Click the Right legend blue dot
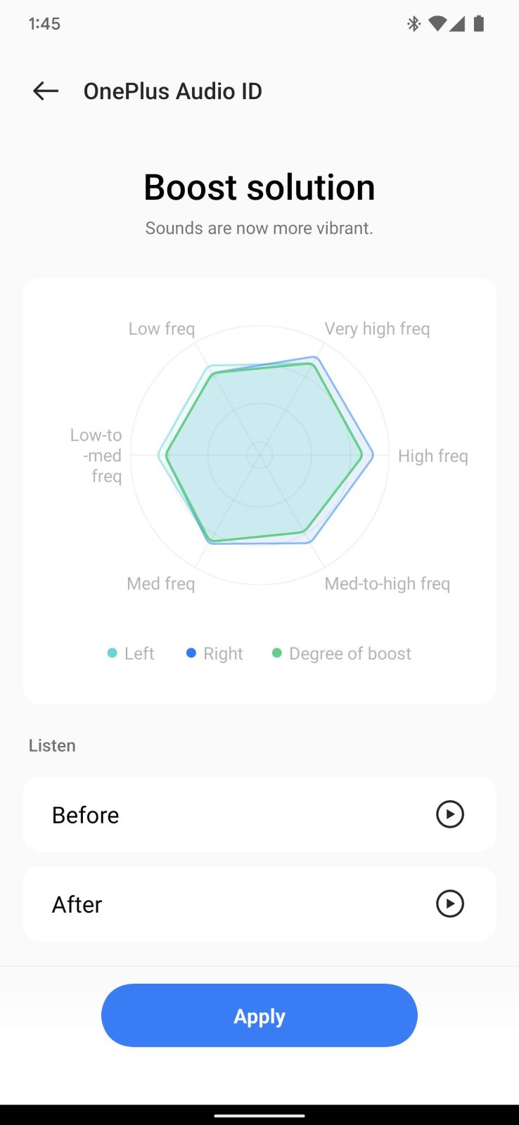Screen dimensions: 519x1125 (x=191, y=653)
